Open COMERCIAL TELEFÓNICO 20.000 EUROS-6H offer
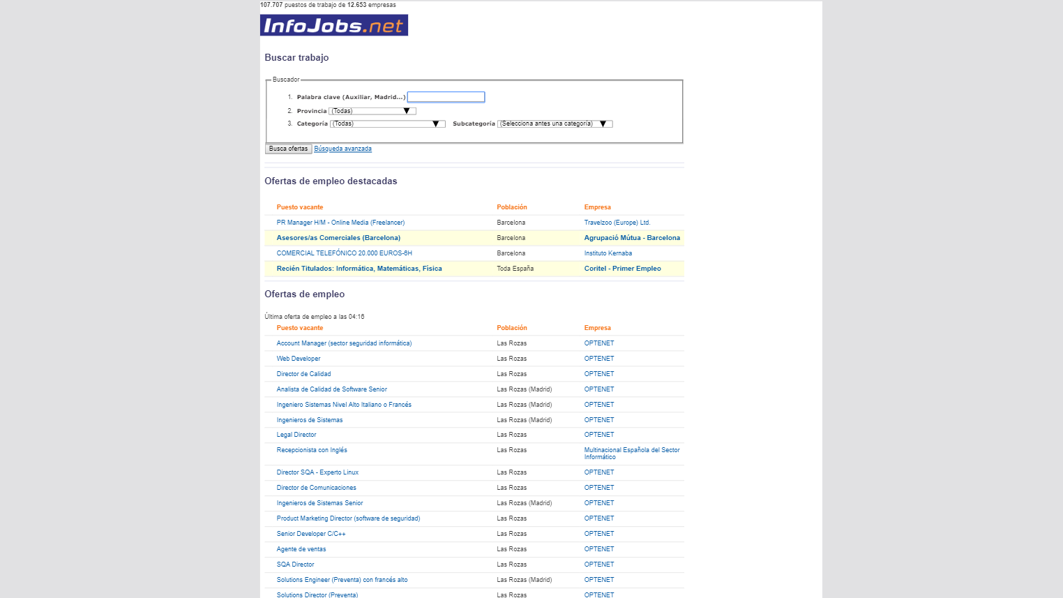 tap(344, 253)
